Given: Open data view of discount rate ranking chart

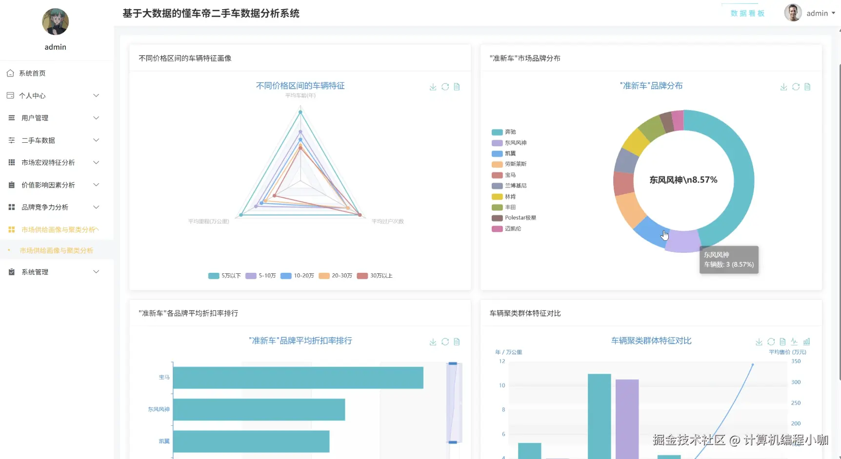Looking at the screenshot, I should (457, 342).
